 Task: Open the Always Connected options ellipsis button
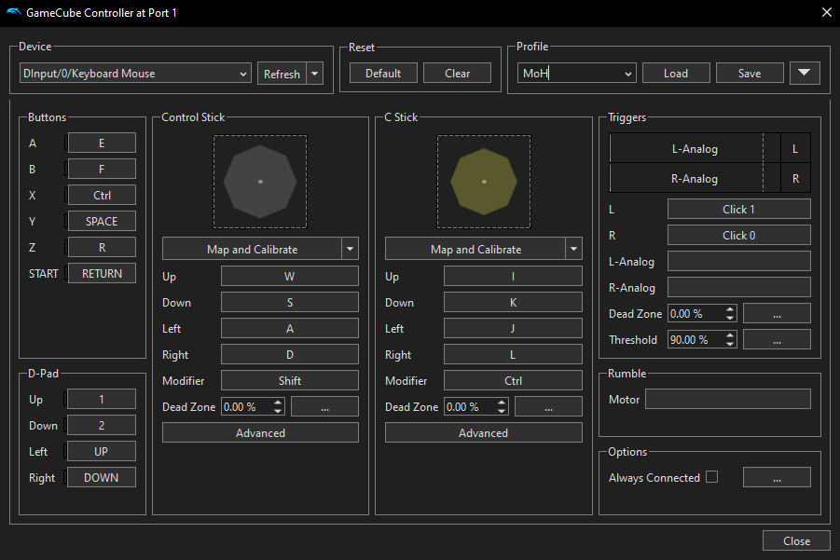click(776, 477)
